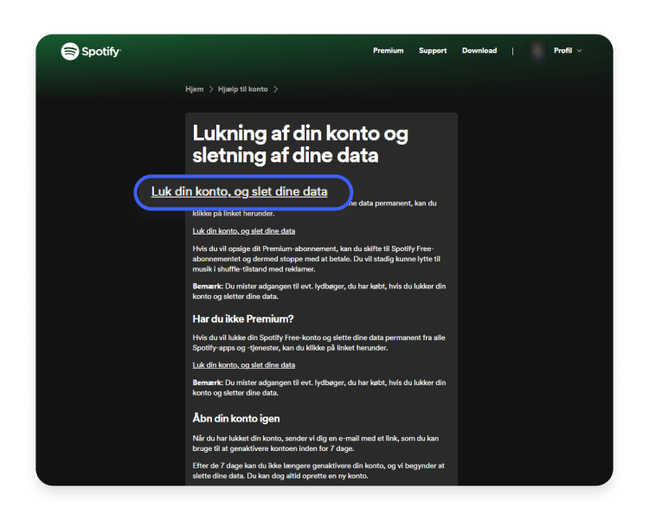Click paragraph starting 'Efter de 7 dage'
The width and height of the screenshot is (649, 522).
(x=318, y=471)
